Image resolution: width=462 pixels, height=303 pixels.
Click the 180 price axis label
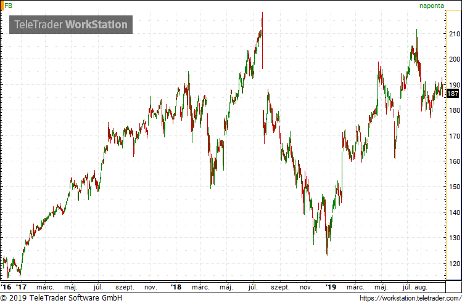(x=455, y=110)
